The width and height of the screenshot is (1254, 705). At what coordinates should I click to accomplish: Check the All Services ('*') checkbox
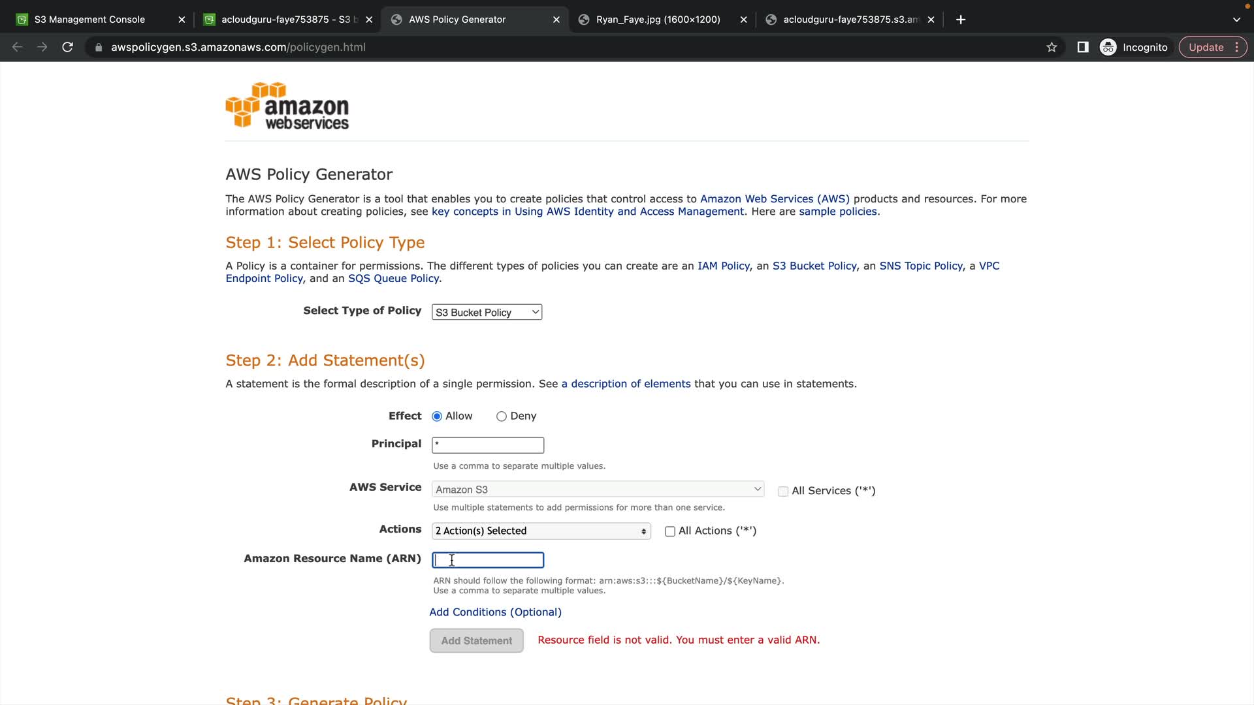pyautogui.click(x=783, y=491)
